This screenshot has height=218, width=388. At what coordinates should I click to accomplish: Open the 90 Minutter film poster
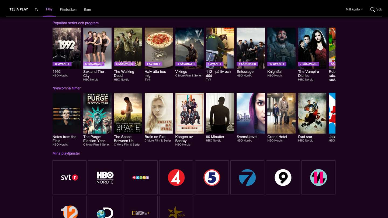tap(220, 113)
